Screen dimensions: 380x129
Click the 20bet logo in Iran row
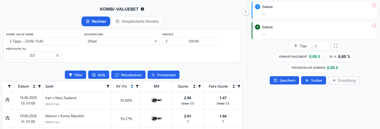(156, 100)
